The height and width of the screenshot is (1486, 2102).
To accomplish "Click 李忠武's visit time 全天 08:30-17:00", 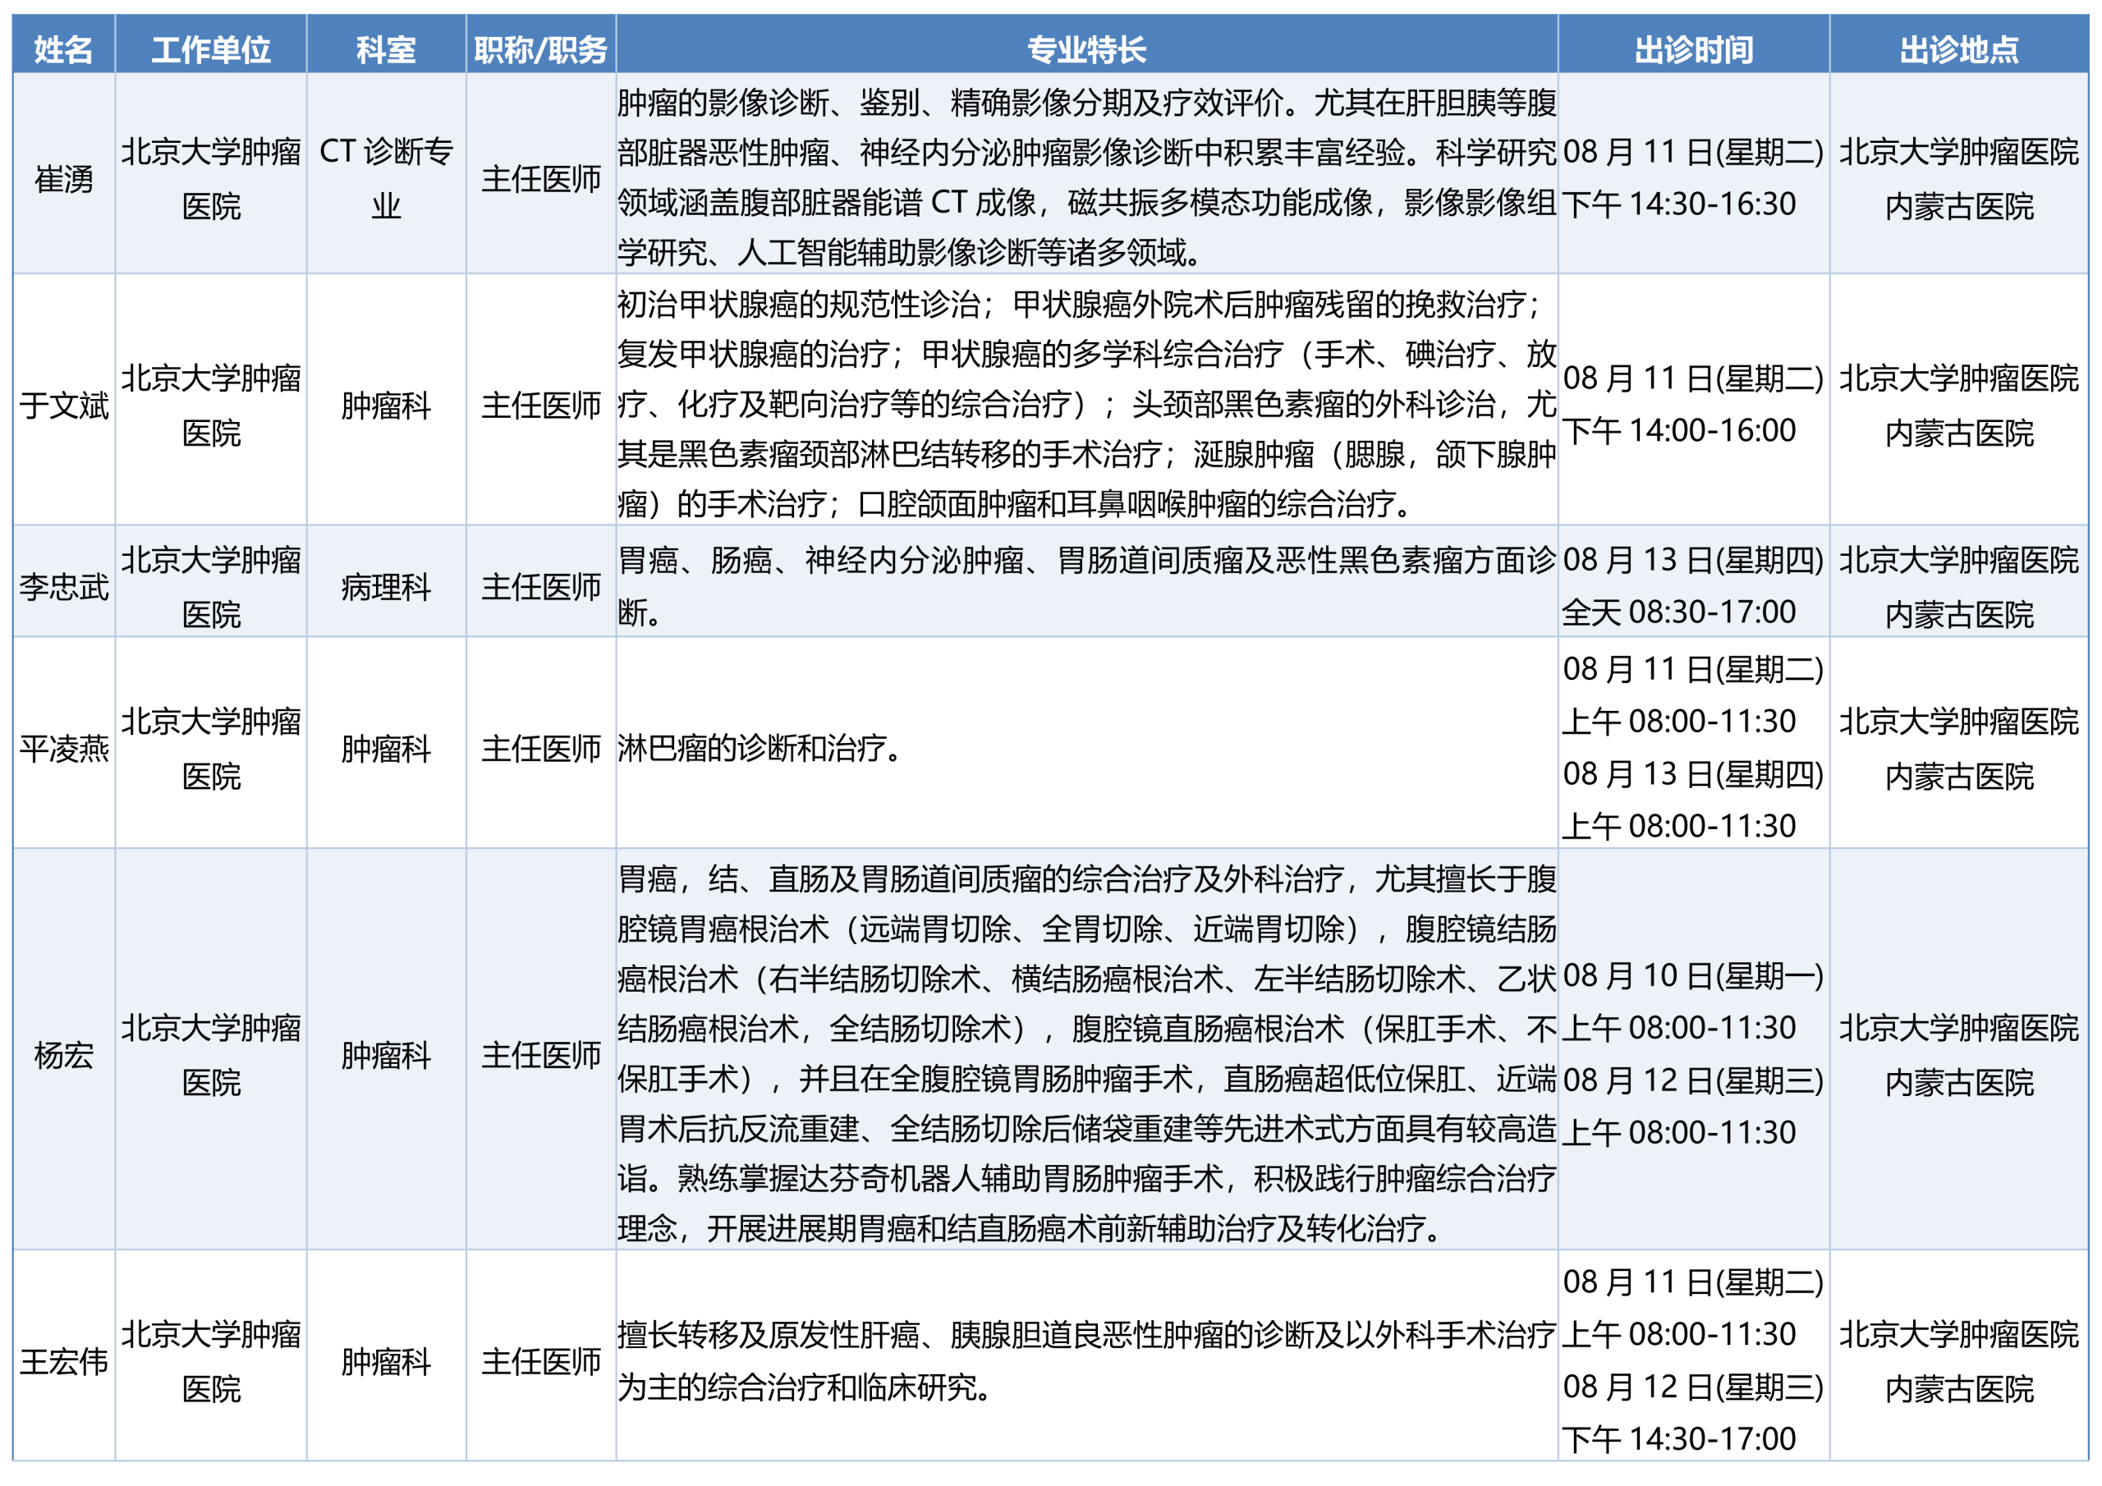I will (1678, 611).
